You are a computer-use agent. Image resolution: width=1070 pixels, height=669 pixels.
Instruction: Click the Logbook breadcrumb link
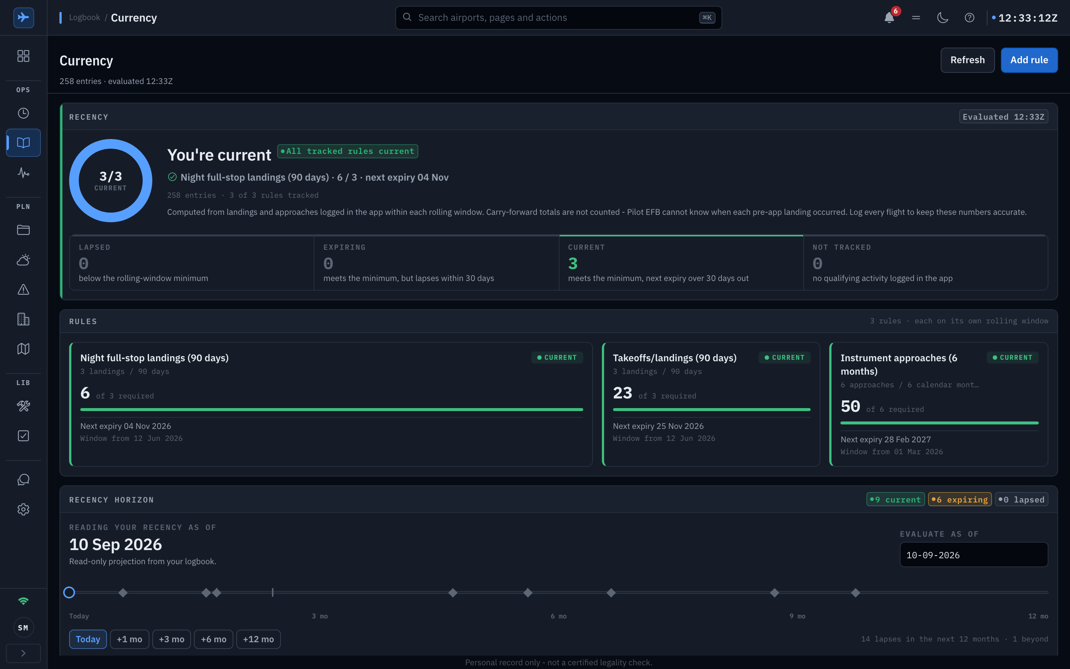pyautogui.click(x=84, y=17)
